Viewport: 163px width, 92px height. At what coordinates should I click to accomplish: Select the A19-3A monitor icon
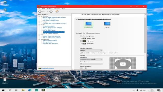point(107,24)
